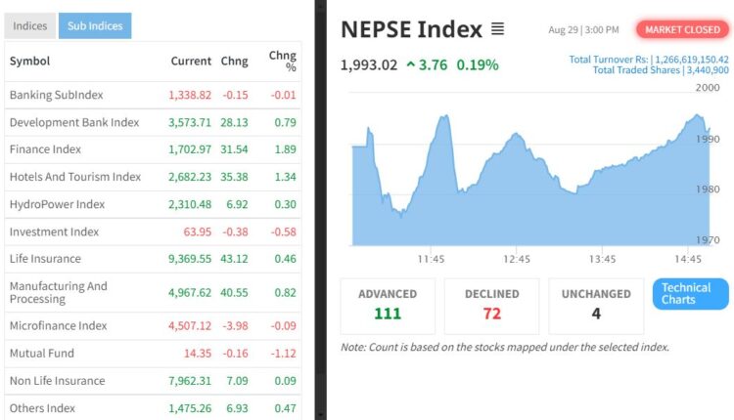Open the Mutual Fund index entry
The image size is (734, 420).
pos(41,353)
